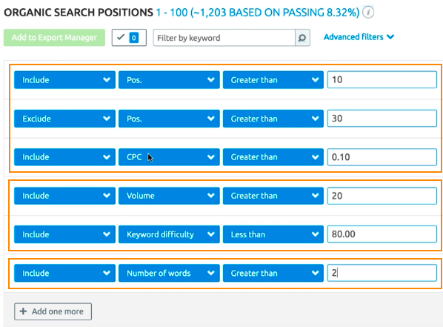This screenshot has width=443, height=327.
Task: Open Pos. dropdown in the 10 row
Action: coord(169,80)
